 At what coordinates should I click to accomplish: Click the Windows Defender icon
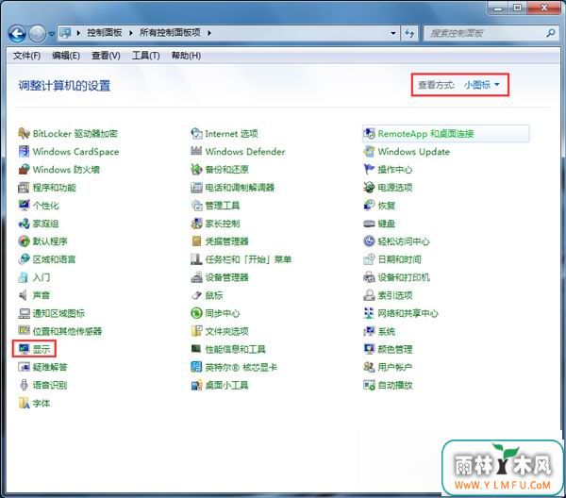click(x=196, y=152)
